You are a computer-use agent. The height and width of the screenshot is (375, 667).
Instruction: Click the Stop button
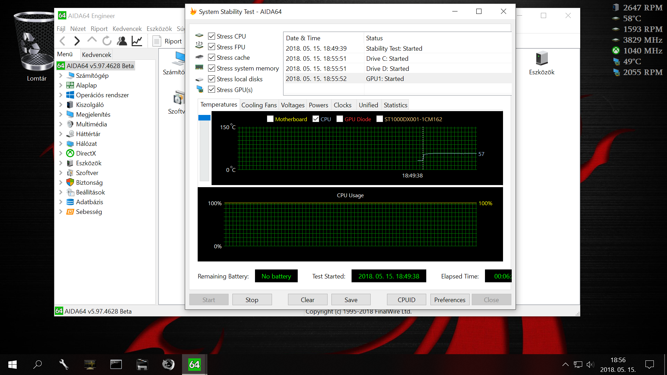tap(252, 300)
